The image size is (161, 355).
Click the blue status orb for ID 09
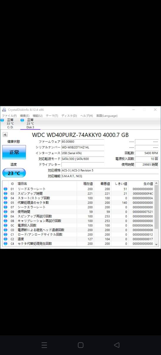[x=5, y=212]
